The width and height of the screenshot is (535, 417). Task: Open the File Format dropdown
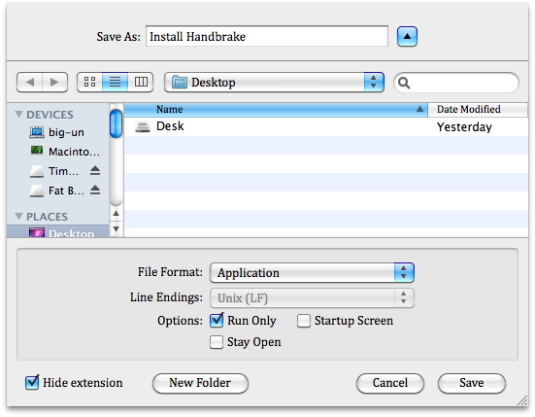coord(312,272)
